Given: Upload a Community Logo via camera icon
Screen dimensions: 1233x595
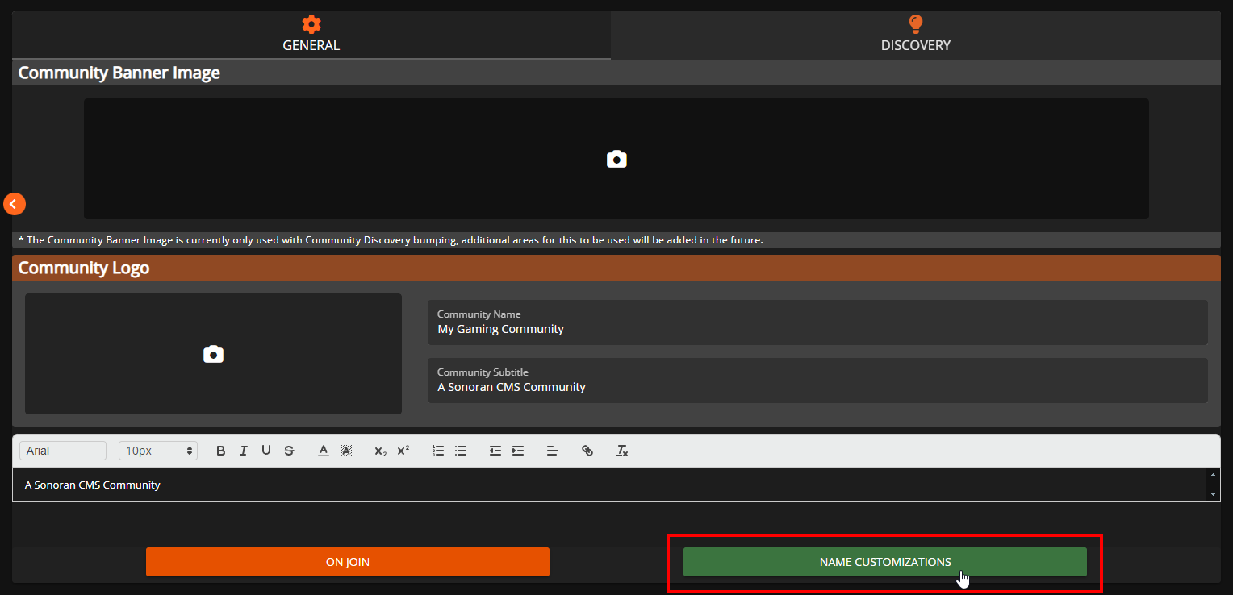Looking at the screenshot, I should (x=213, y=354).
